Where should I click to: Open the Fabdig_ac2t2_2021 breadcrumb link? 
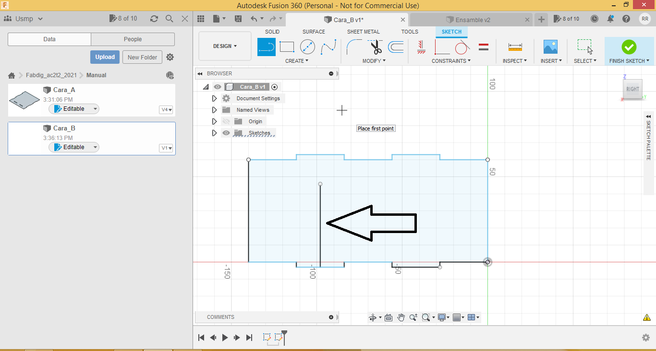pyautogui.click(x=51, y=75)
